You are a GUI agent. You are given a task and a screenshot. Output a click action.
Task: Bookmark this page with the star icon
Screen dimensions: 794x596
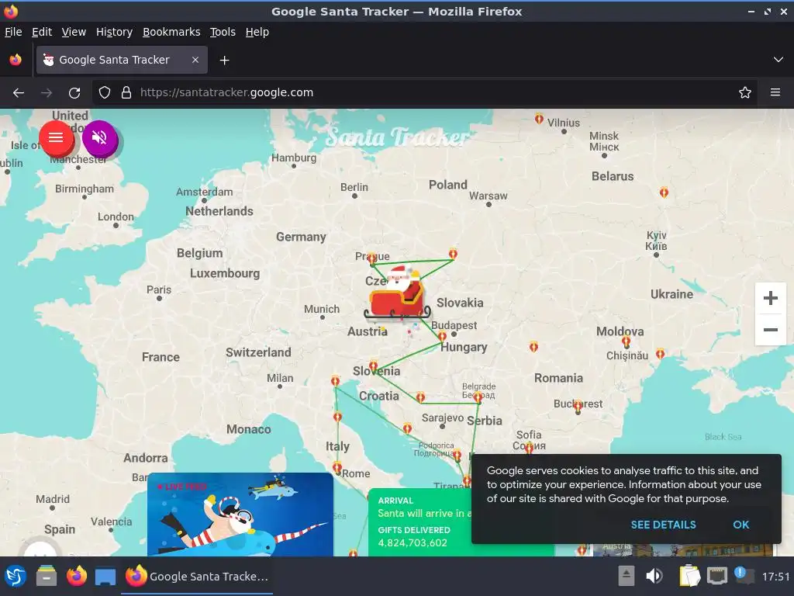coord(744,93)
